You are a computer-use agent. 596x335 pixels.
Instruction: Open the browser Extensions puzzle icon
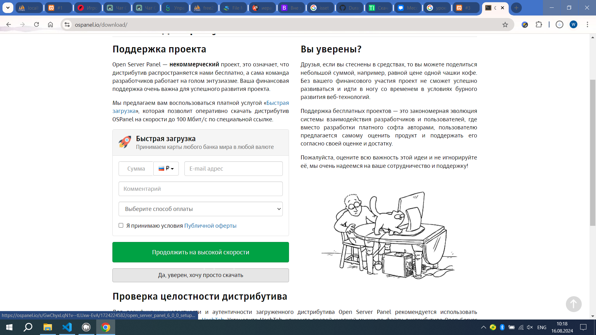coord(539,25)
